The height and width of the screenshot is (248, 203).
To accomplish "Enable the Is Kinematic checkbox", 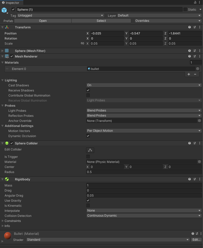I will click(x=88, y=205).
